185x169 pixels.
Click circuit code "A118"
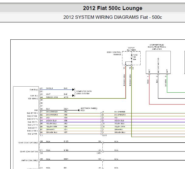point(66,97)
